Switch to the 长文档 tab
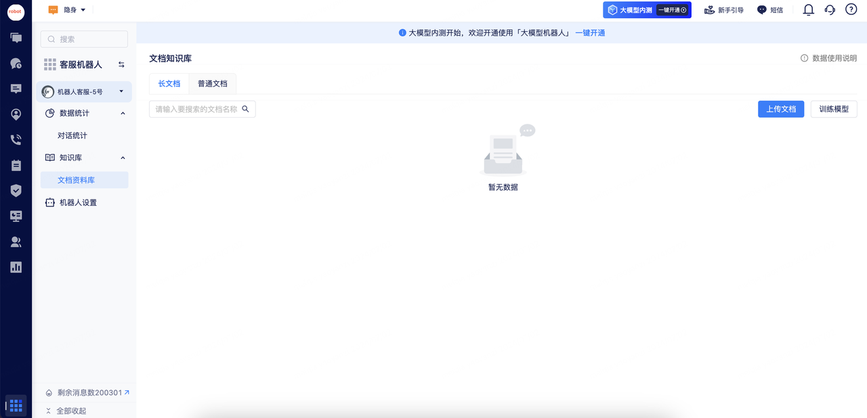Screen dimensions: 867x418 pos(169,84)
